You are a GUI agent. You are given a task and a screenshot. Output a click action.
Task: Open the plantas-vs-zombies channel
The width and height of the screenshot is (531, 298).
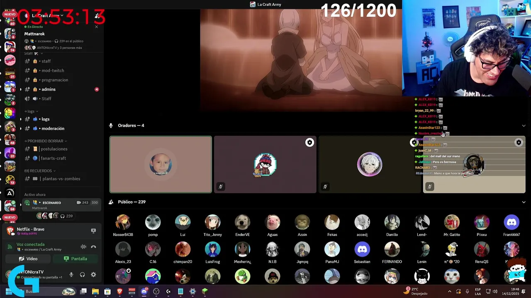click(61, 179)
